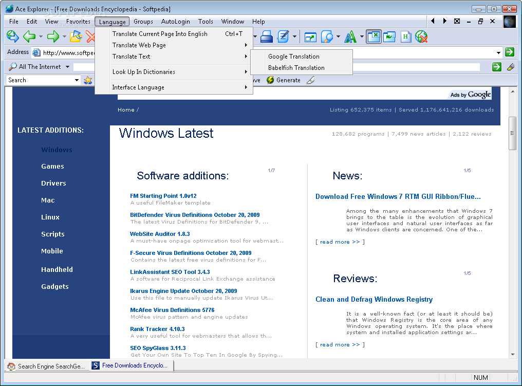Open FM Starting Point 1.0v12 link
This screenshot has width=522, height=386.
pyautogui.click(x=163, y=196)
